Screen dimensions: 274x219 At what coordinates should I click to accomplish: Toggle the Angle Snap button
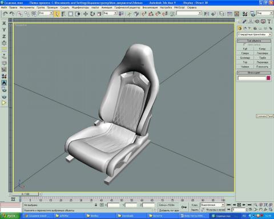click(151, 14)
